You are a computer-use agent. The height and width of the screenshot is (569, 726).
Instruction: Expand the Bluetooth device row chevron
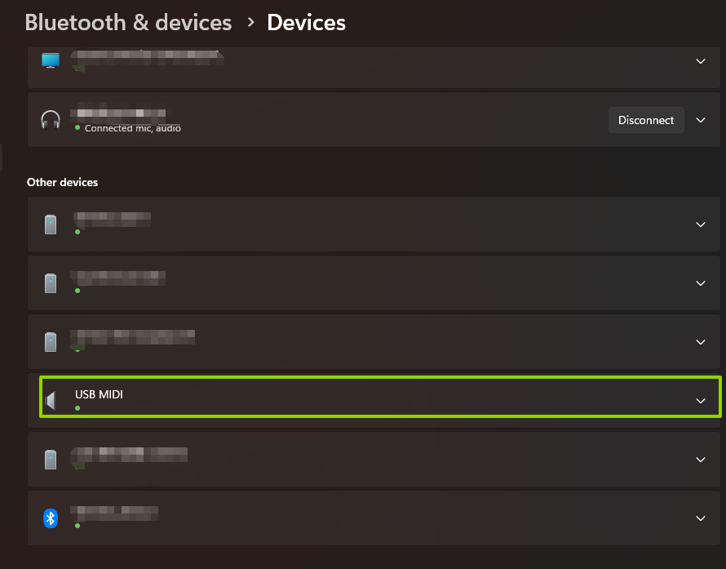[700, 518]
